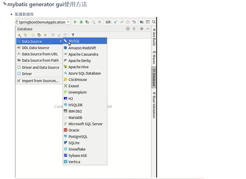Click the Git rollback undo icon
This screenshot has height=179, width=246.
pyautogui.click(x=134, y=22)
